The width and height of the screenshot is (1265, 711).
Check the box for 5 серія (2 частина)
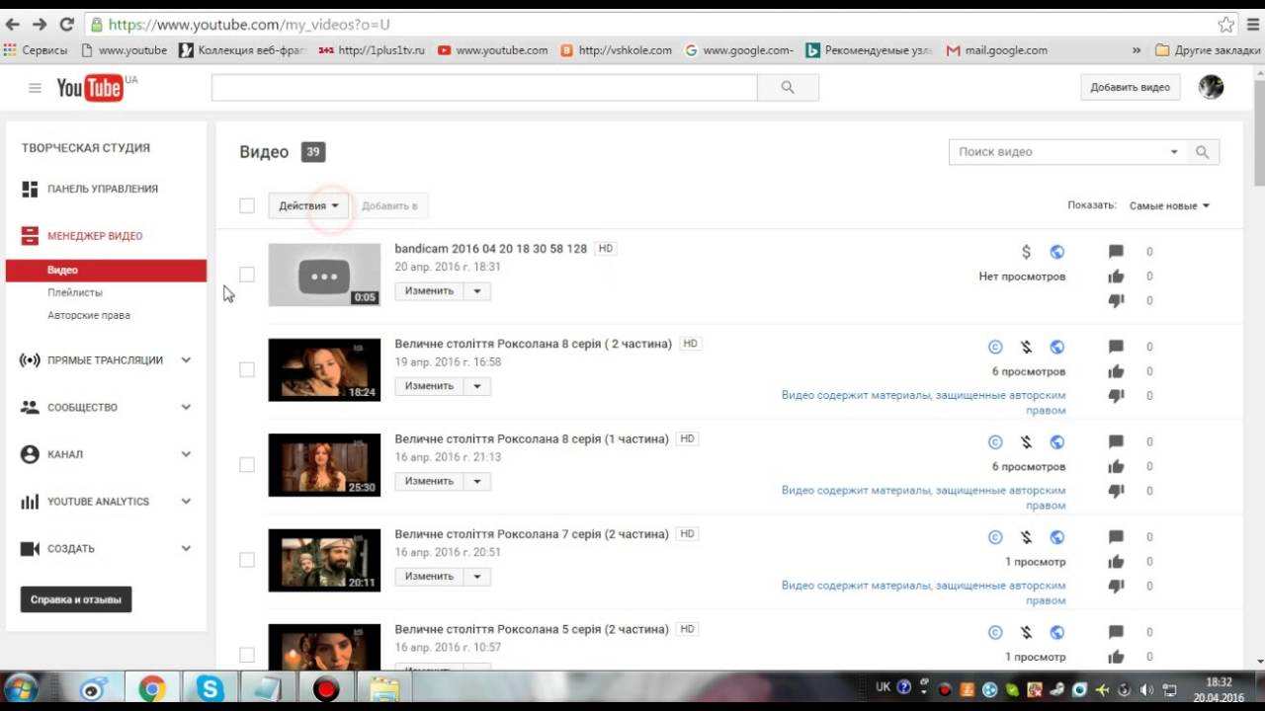click(247, 655)
